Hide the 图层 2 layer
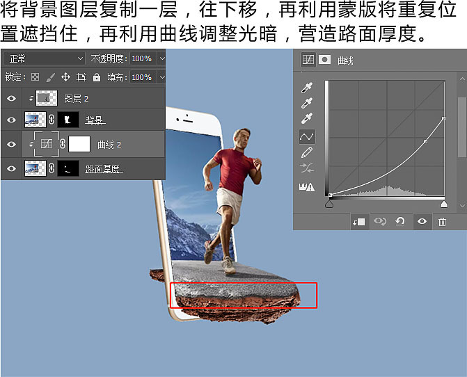Screen dimensions: 467x377 click(11, 99)
